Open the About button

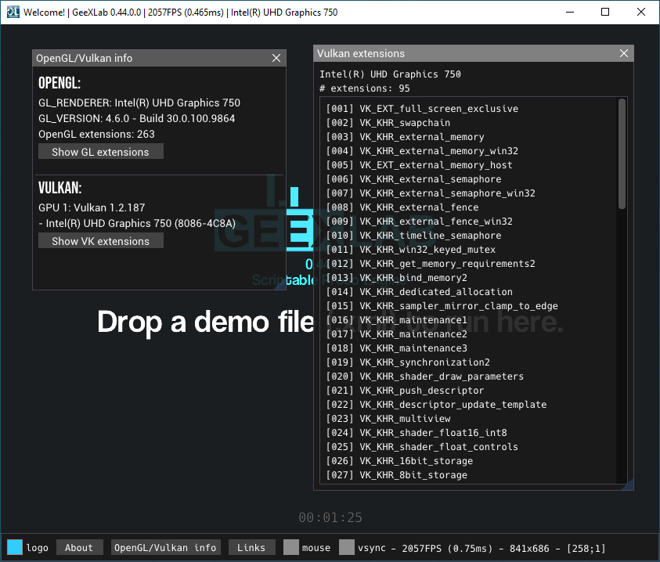(x=79, y=547)
